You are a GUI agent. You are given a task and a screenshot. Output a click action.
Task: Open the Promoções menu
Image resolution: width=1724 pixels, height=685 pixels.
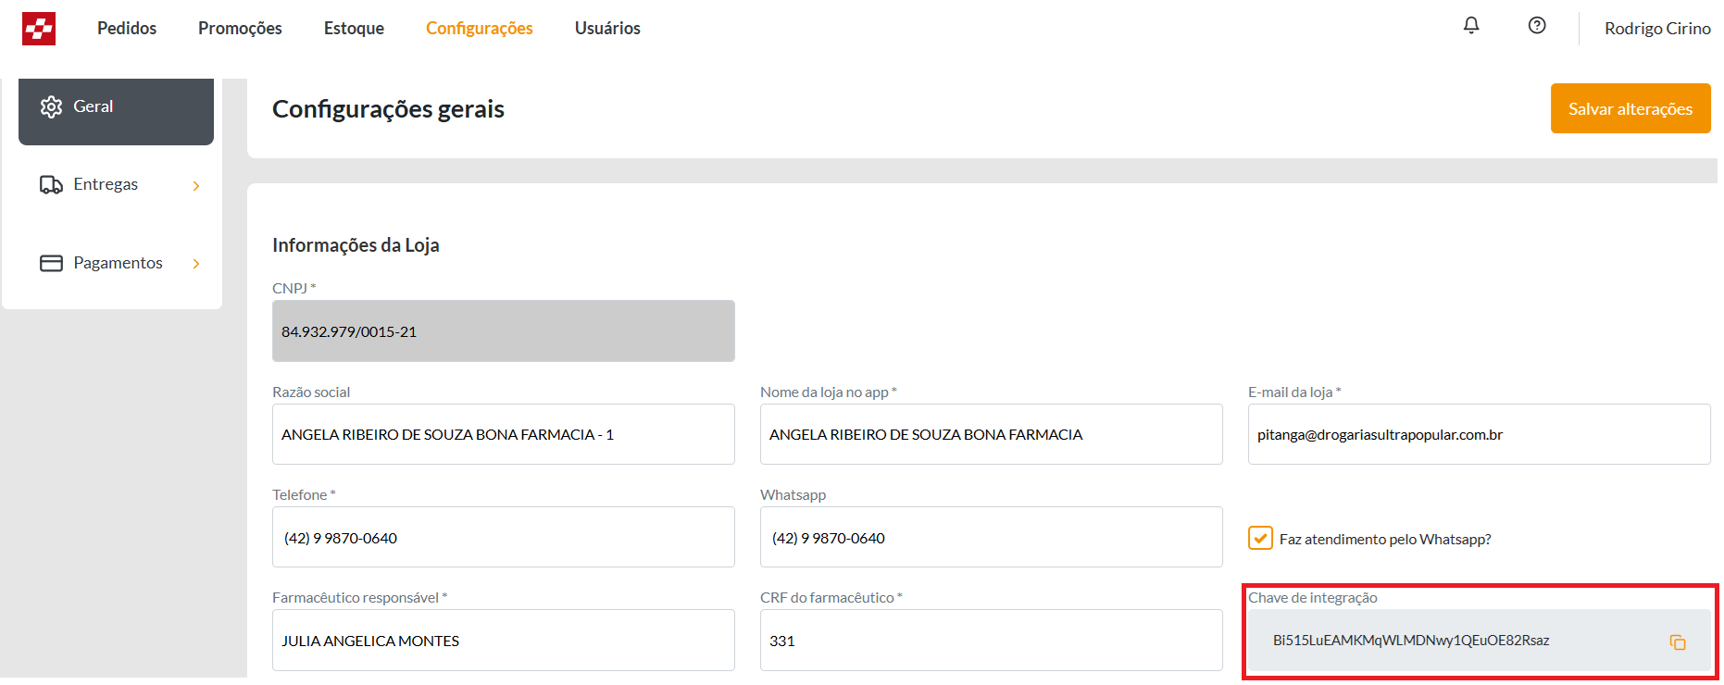click(240, 29)
